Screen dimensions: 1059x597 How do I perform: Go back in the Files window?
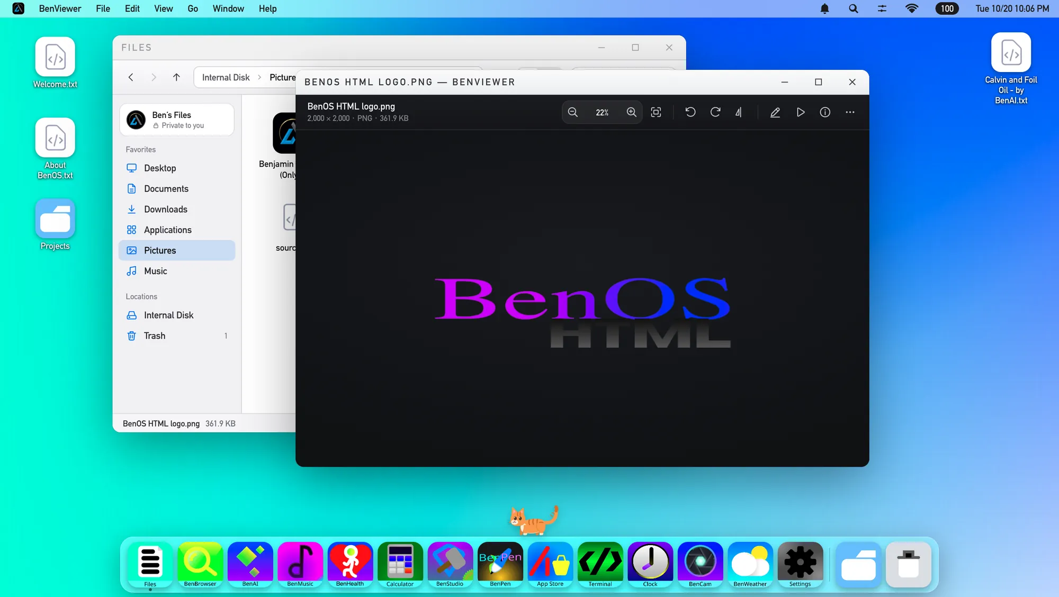point(131,77)
